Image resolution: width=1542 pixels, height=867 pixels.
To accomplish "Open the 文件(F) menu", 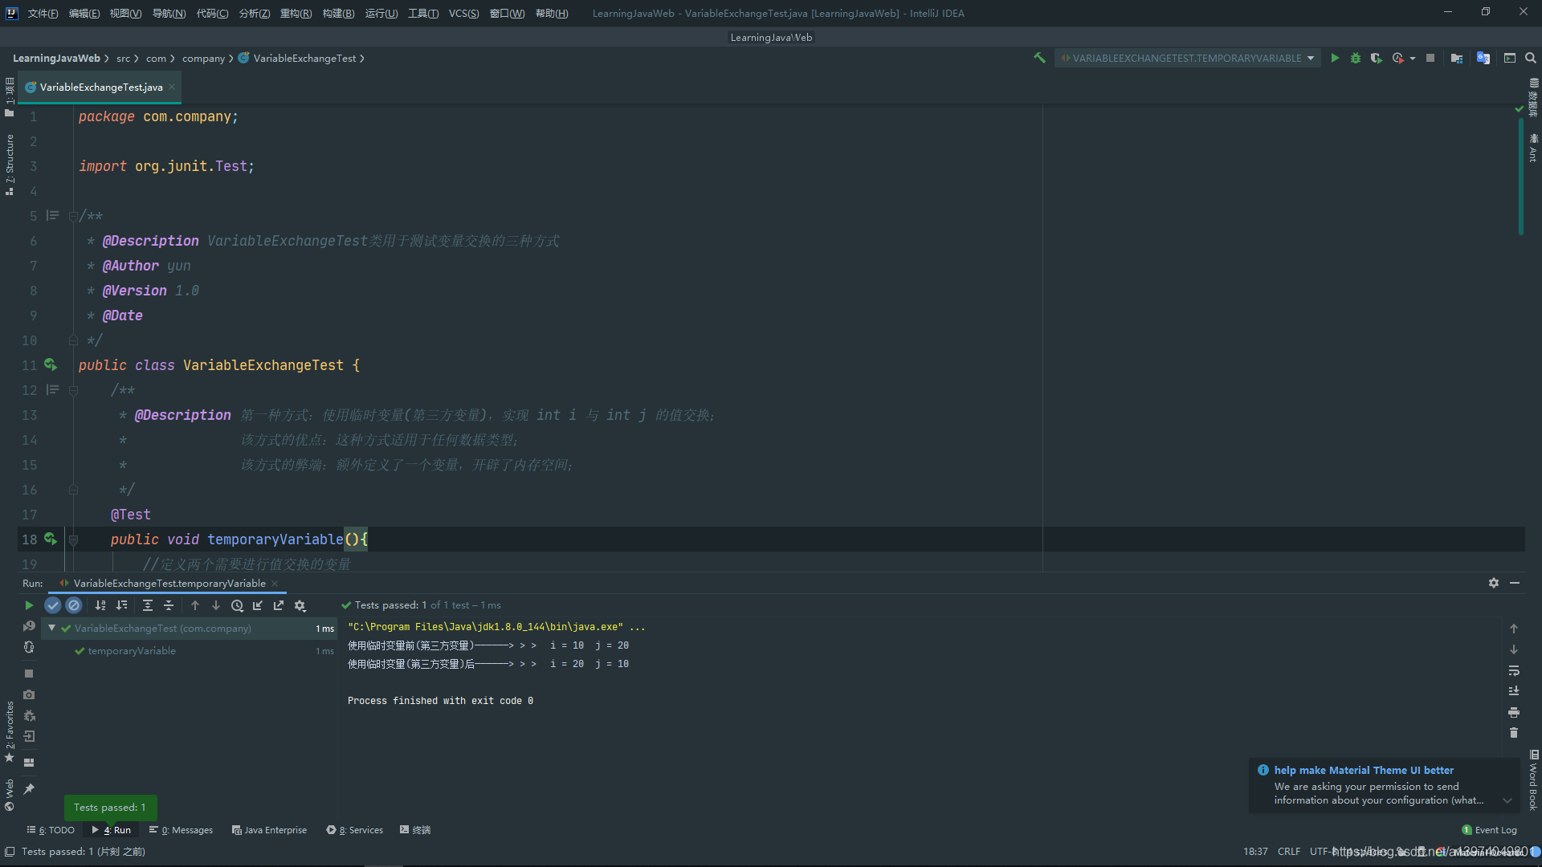I will 43,13.
